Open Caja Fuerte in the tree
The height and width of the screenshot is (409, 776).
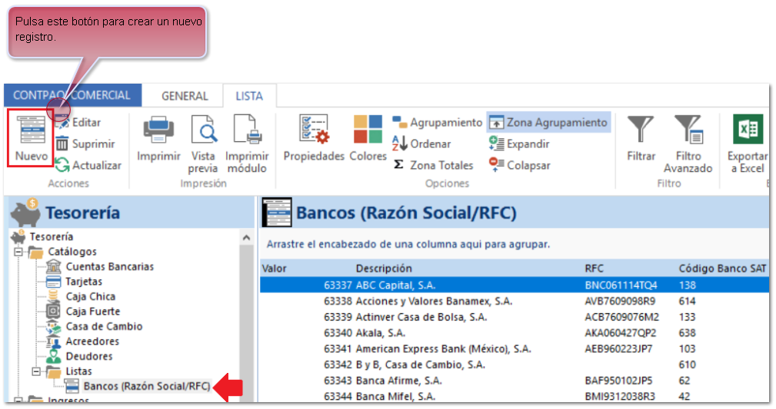coord(93,312)
